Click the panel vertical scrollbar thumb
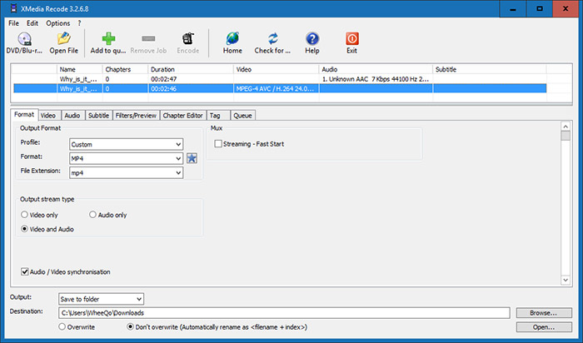The width and height of the screenshot is (583, 343). [566, 136]
